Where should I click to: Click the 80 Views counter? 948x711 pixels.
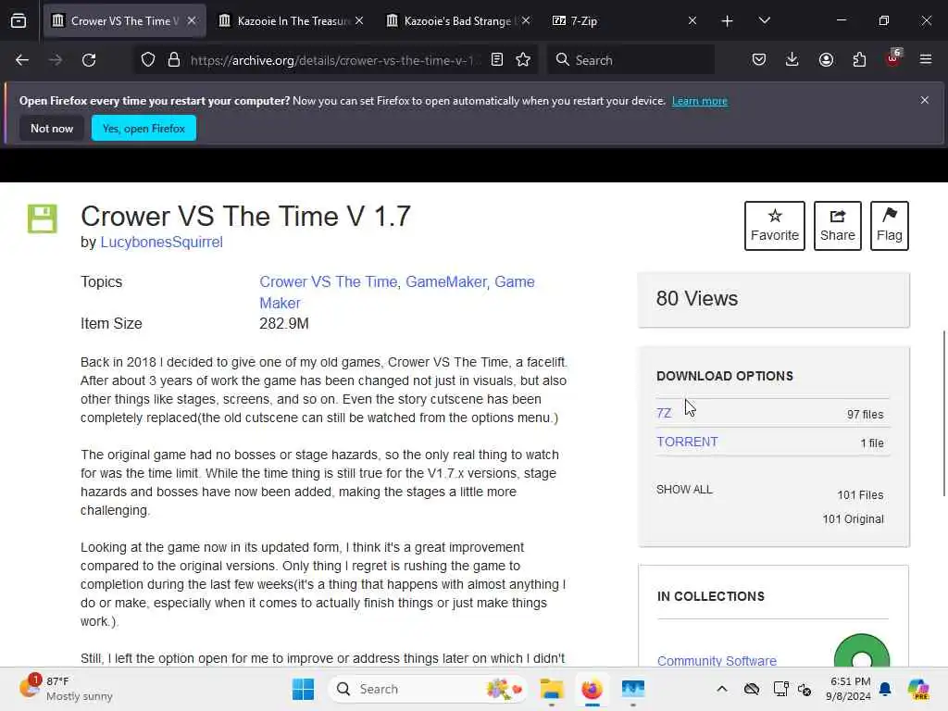pos(697,299)
